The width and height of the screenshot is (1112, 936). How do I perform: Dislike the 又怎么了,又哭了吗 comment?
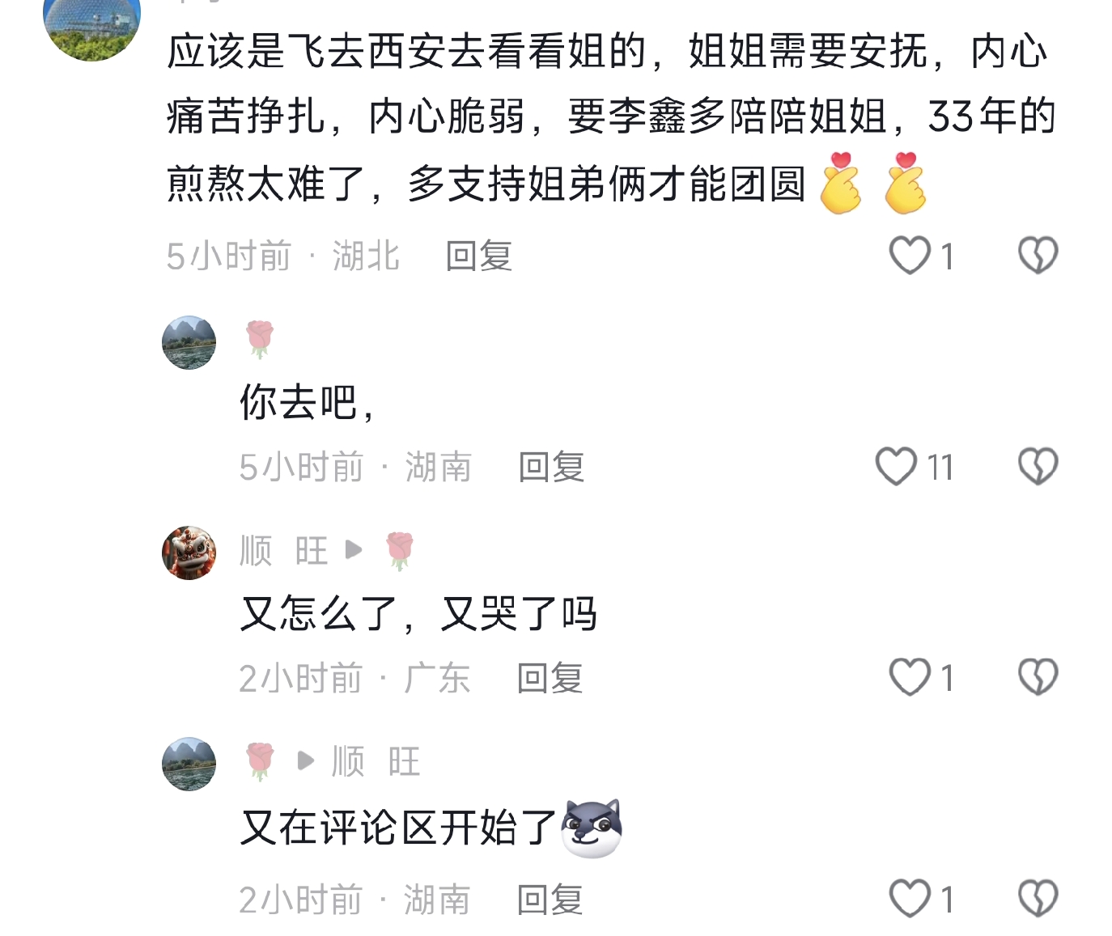point(1038,677)
